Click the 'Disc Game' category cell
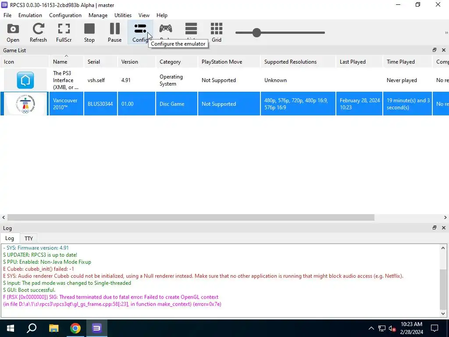 click(x=176, y=104)
